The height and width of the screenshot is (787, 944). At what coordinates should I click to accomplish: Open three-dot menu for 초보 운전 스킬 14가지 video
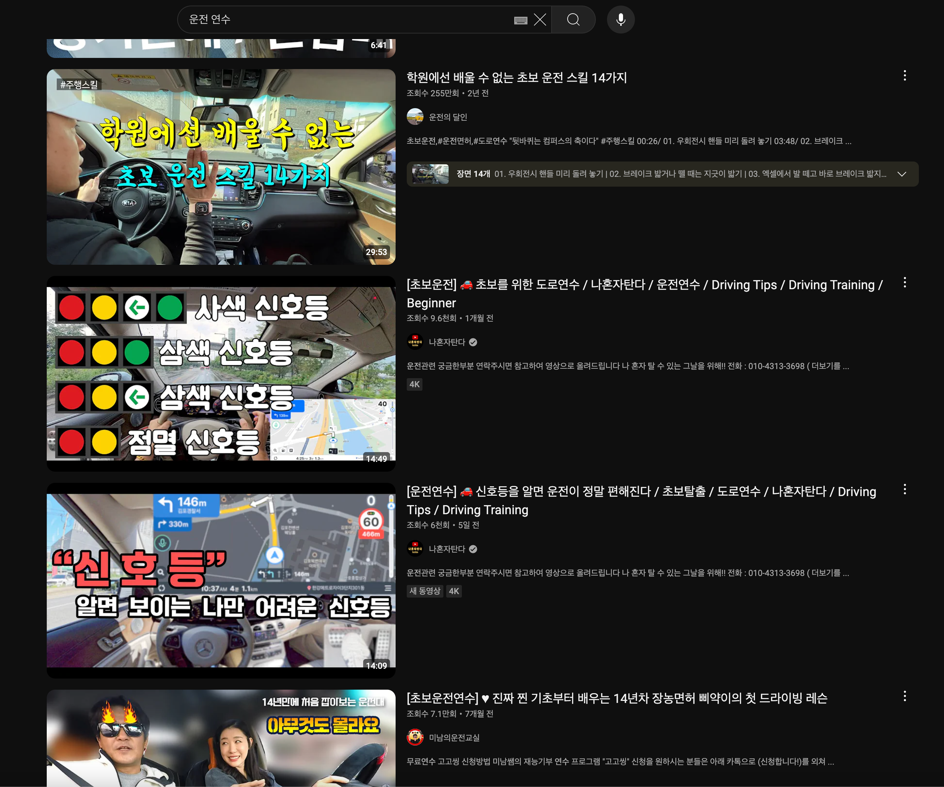(905, 75)
